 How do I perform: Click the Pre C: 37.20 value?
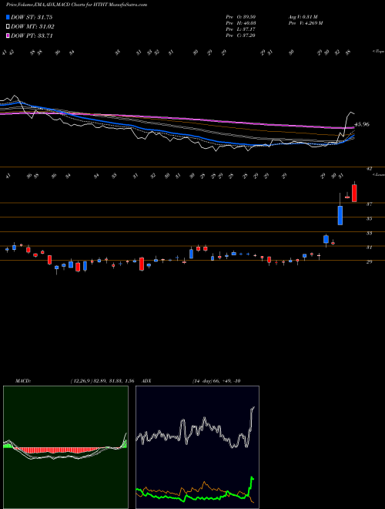(x=240, y=35)
